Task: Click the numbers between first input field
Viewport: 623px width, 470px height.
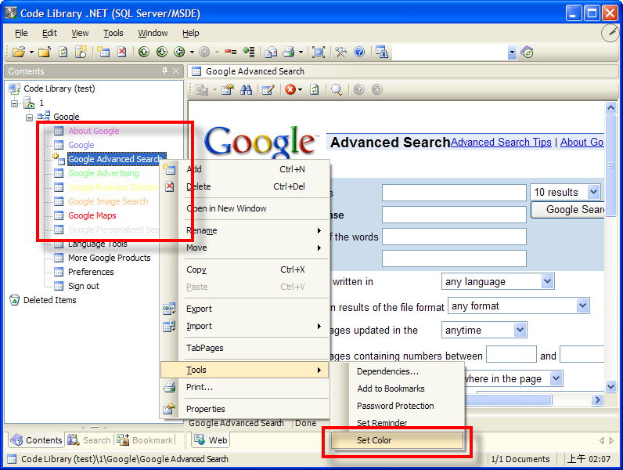Action: pos(511,354)
